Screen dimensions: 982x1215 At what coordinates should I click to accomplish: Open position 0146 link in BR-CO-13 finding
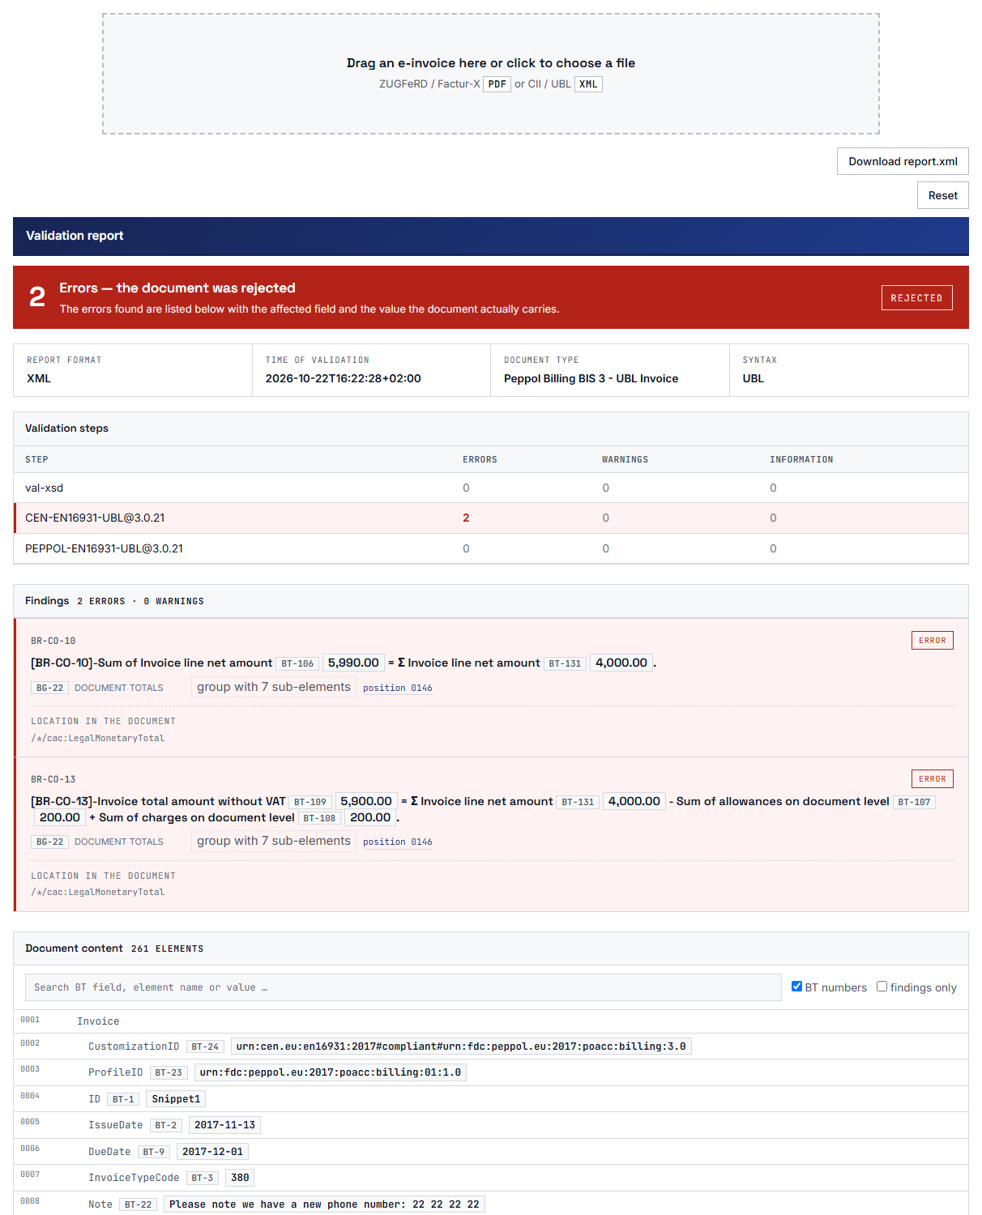pyautogui.click(x=397, y=842)
